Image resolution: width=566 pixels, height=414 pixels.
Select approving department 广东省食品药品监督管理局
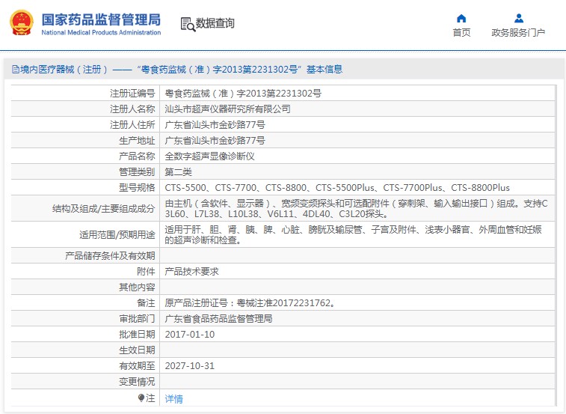218,318
